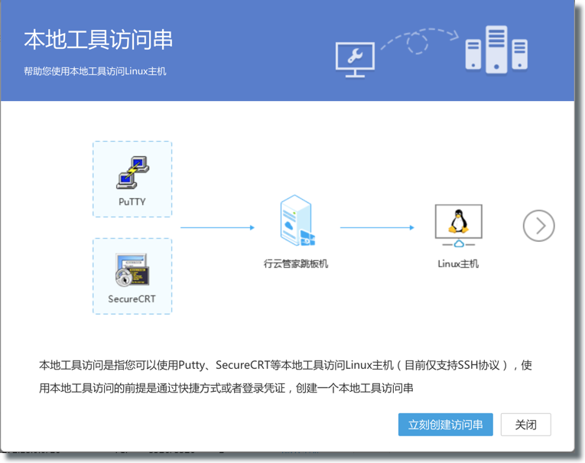The image size is (585, 463).
Task: Click the small cloud icon under Linux monitor
Action: pyautogui.click(x=458, y=244)
